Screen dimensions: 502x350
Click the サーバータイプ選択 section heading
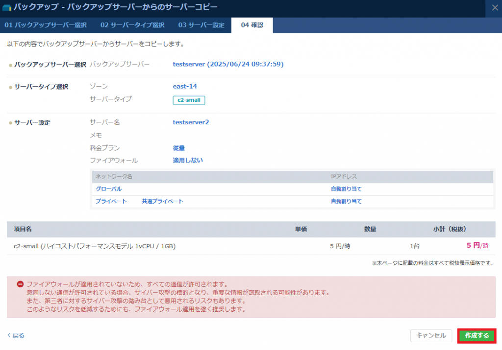coord(41,87)
